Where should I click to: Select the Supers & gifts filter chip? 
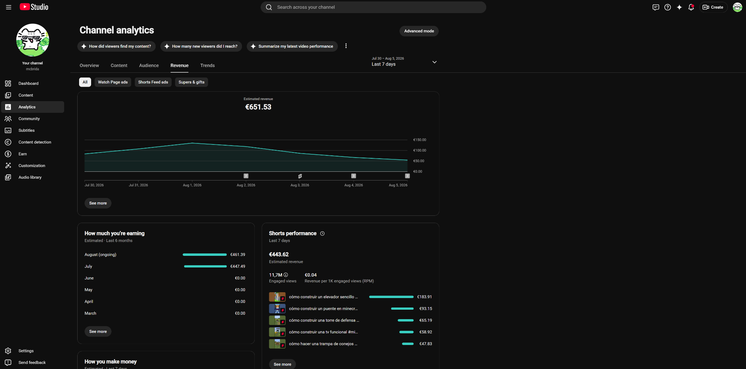(x=191, y=82)
